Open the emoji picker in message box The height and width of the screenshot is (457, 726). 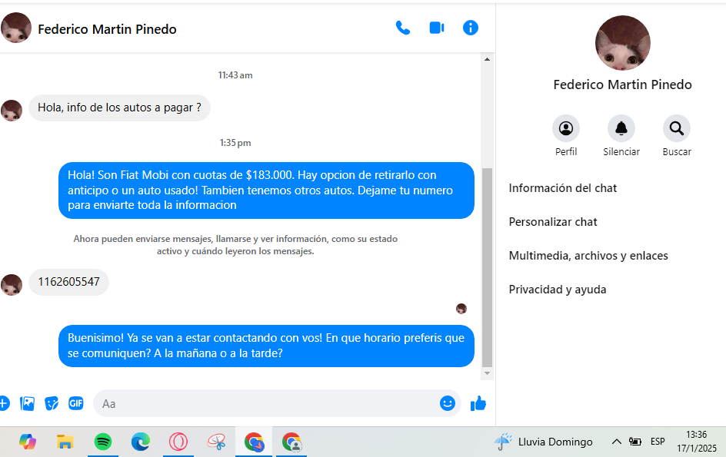point(448,403)
